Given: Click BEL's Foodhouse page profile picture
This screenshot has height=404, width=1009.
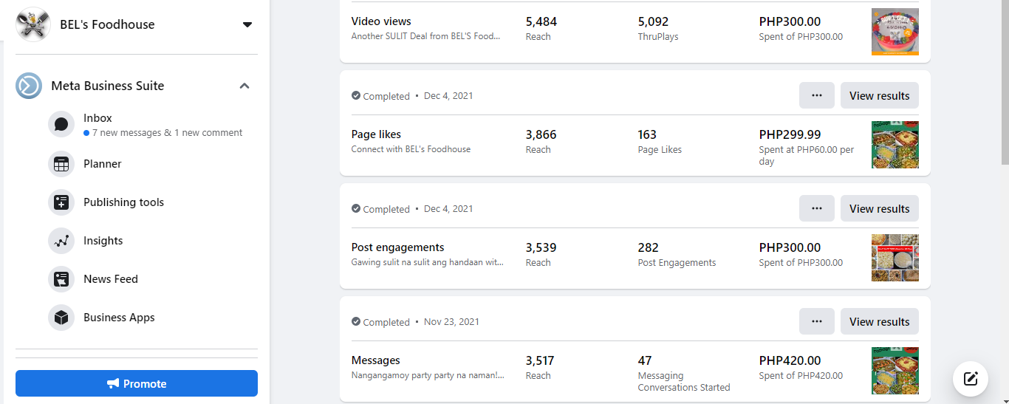Looking at the screenshot, I should pyautogui.click(x=33, y=24).
